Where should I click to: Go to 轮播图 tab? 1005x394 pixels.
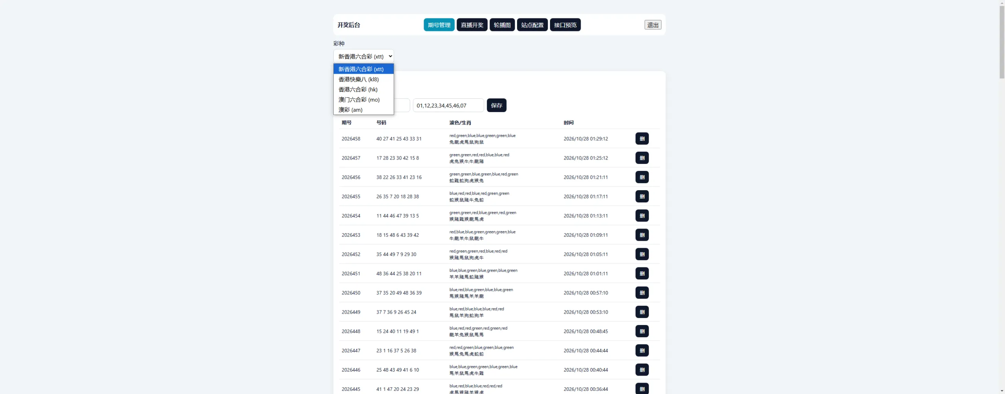502,25
